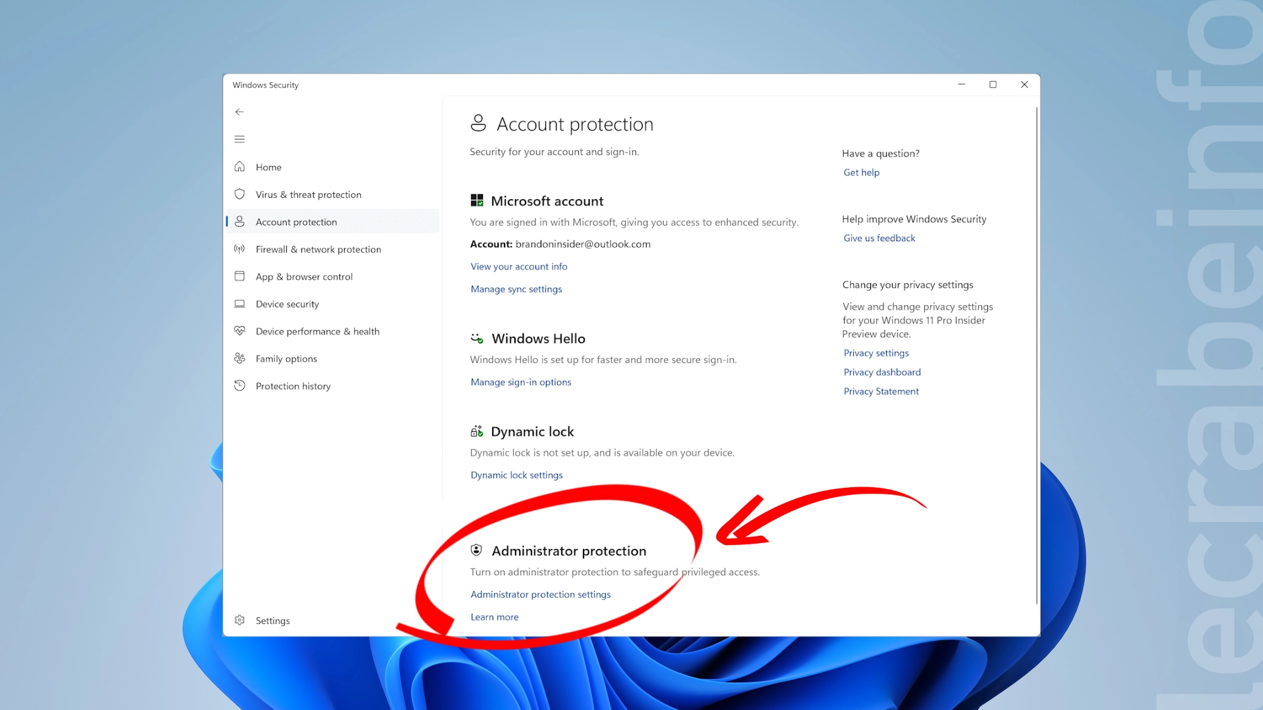Click Get help link
This screenshot has height=710, width=1263.
861,172
